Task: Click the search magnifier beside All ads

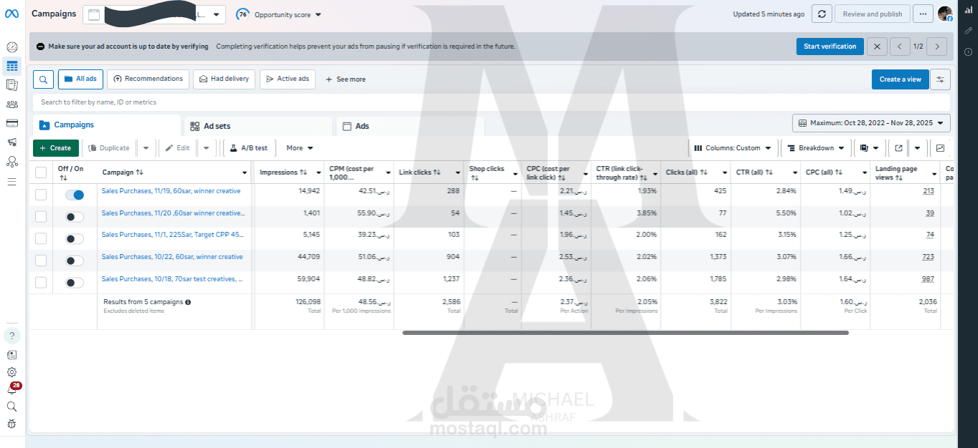Action: 43,79
